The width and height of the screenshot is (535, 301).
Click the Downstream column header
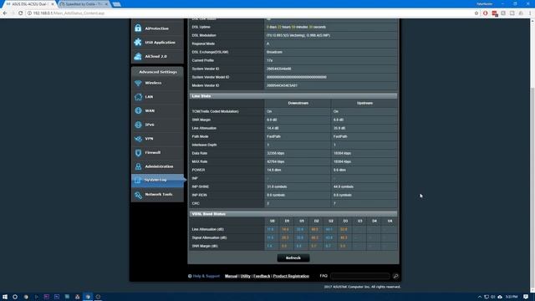[298, 103]
